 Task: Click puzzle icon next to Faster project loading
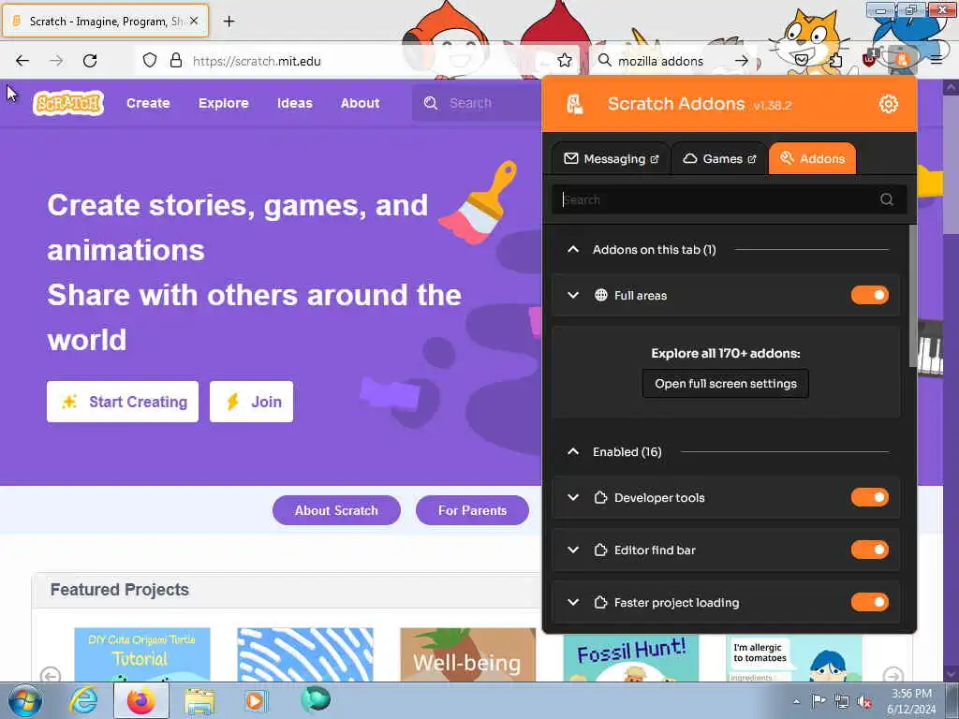click(600, 602)
